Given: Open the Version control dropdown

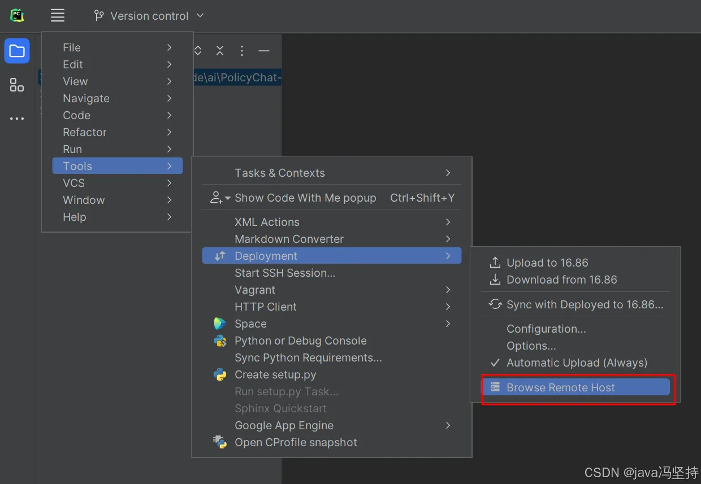Looking at the screenshot, I should [149, 16].
